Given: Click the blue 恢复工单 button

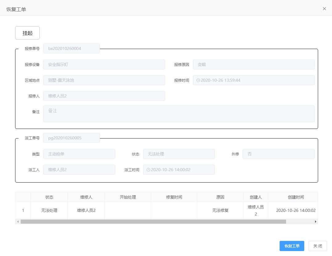Looking at the screenshot, I should [x=292, y=246].
